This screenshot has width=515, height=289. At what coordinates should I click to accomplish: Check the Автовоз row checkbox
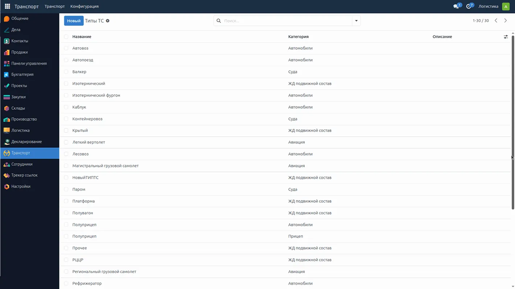coord(66,48)
